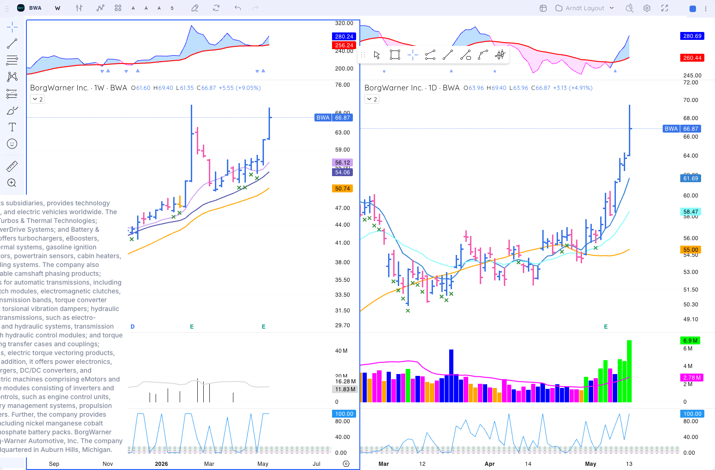Click the 5 template button
Image resolution: width=715 pixels, height=470 pixels.
(x=172, y=8)
